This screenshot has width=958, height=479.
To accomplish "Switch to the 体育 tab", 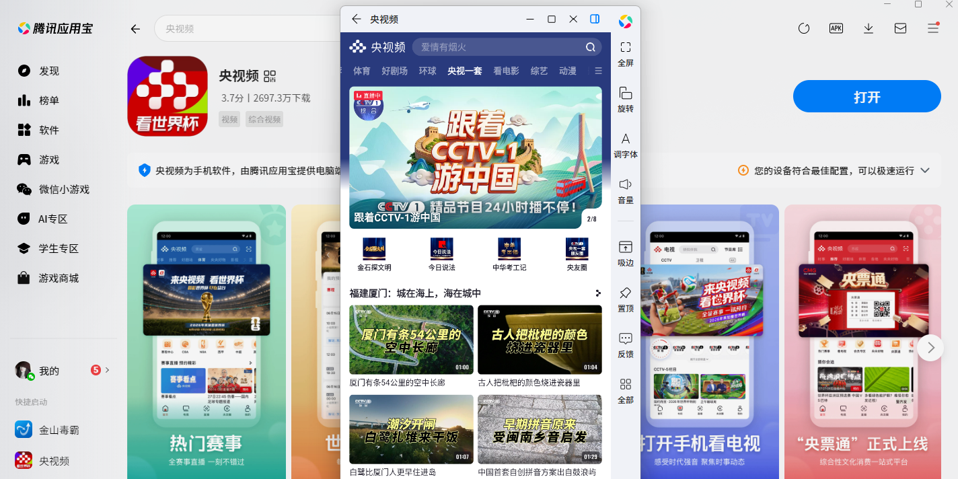I will [x=362, y=71].
